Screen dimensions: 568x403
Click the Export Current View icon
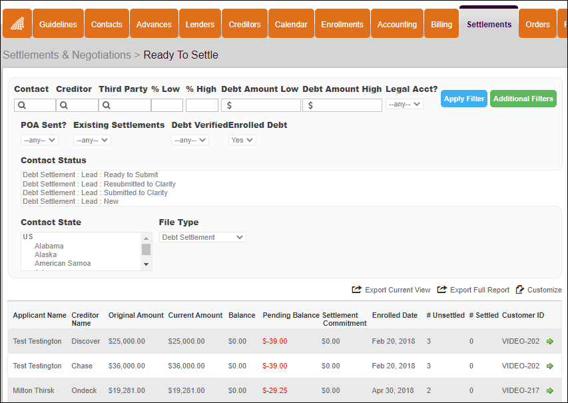(x=356, y=290)
